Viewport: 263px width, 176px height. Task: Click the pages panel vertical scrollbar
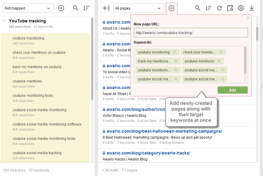(257, 34)
